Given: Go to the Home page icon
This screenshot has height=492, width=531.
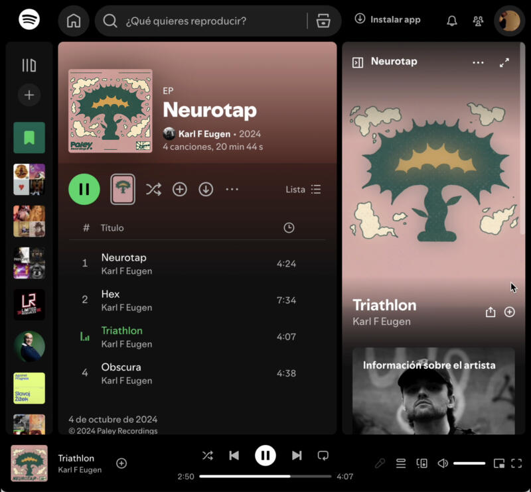Looking at the screenshot, I should point(74,21).
